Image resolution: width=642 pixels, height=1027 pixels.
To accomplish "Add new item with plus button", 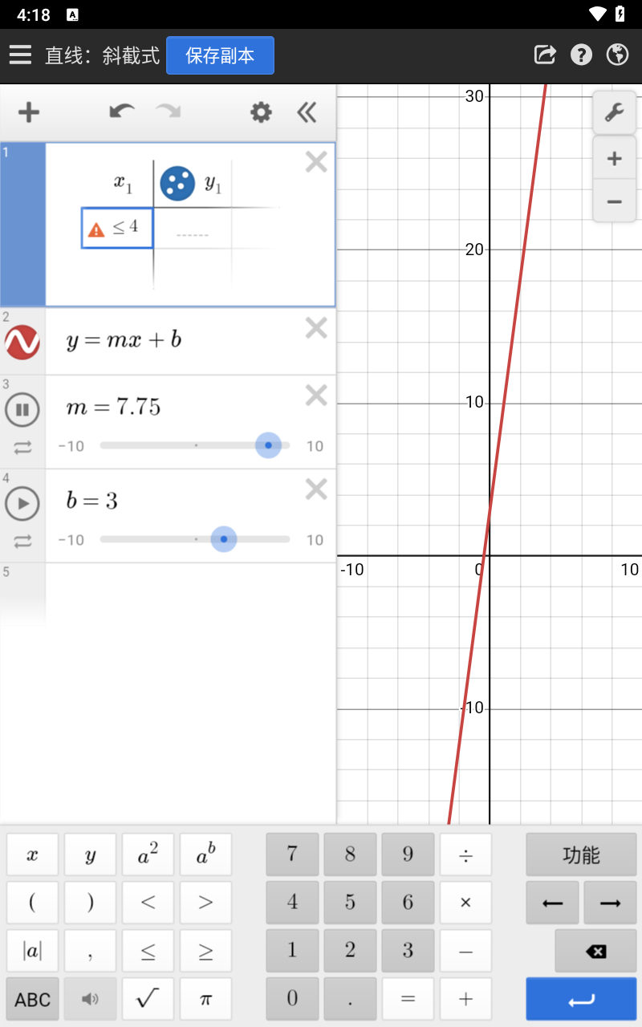I will tap(29, 112).
